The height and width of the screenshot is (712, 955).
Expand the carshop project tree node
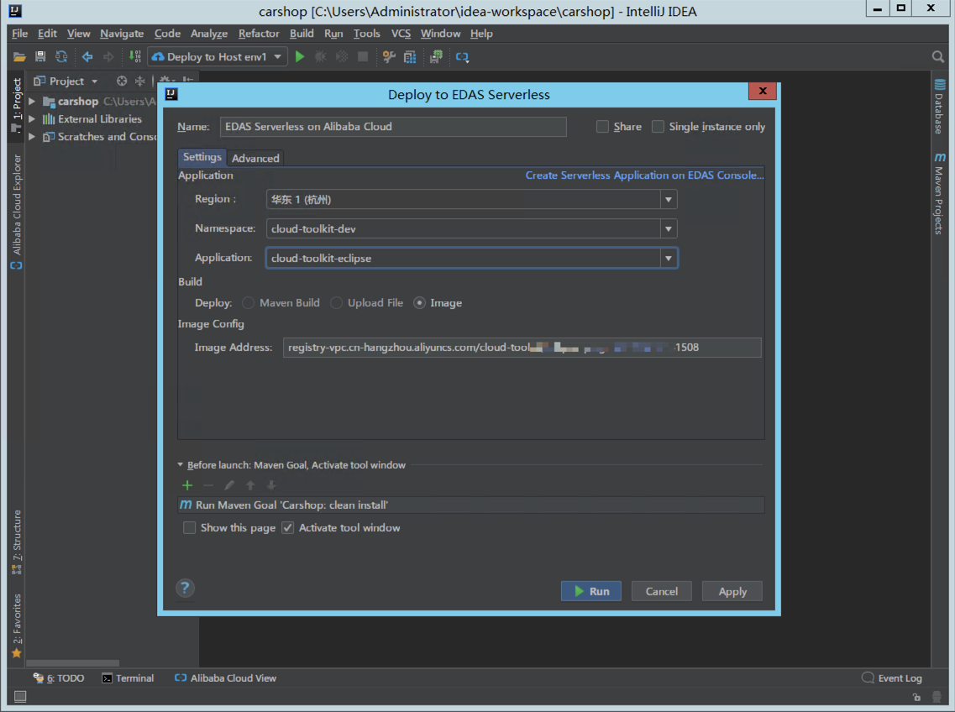32,101
